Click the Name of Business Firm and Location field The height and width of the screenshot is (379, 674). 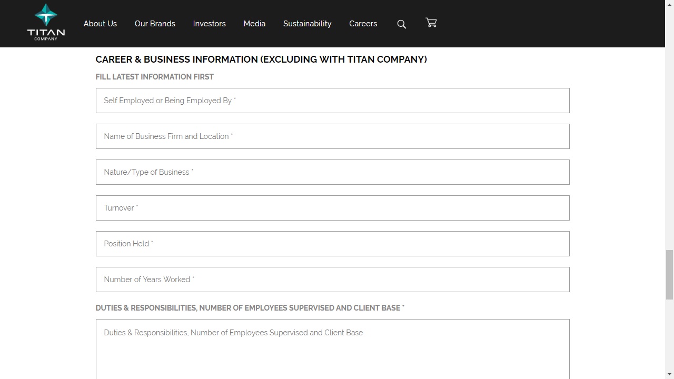click(332, 136)
